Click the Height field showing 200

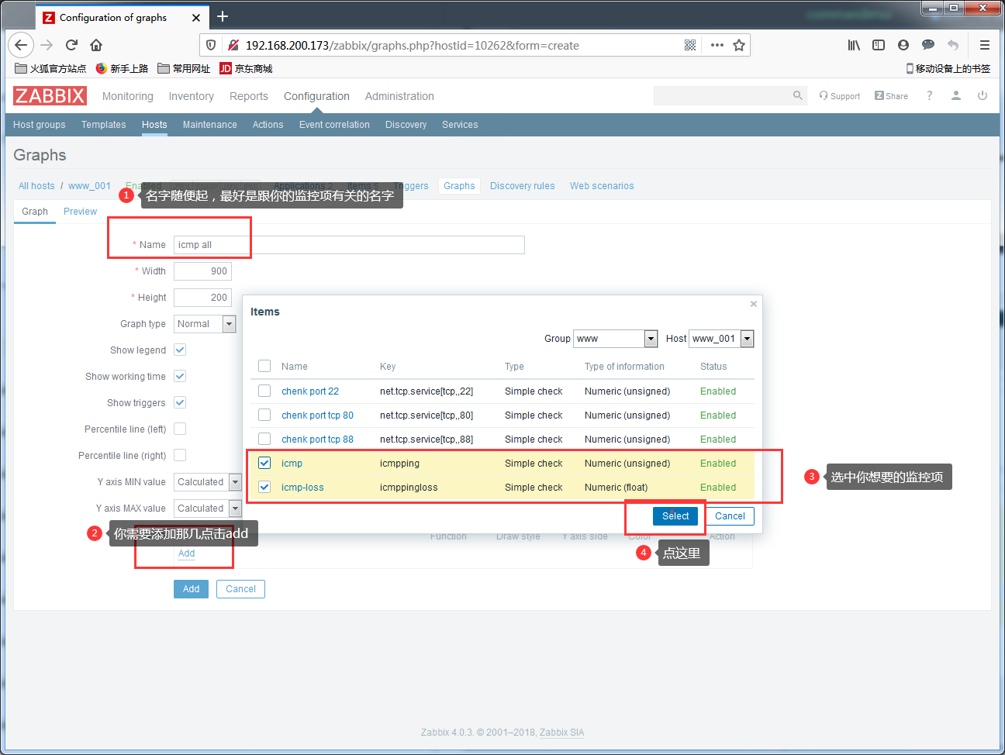(x=202, y=298)
